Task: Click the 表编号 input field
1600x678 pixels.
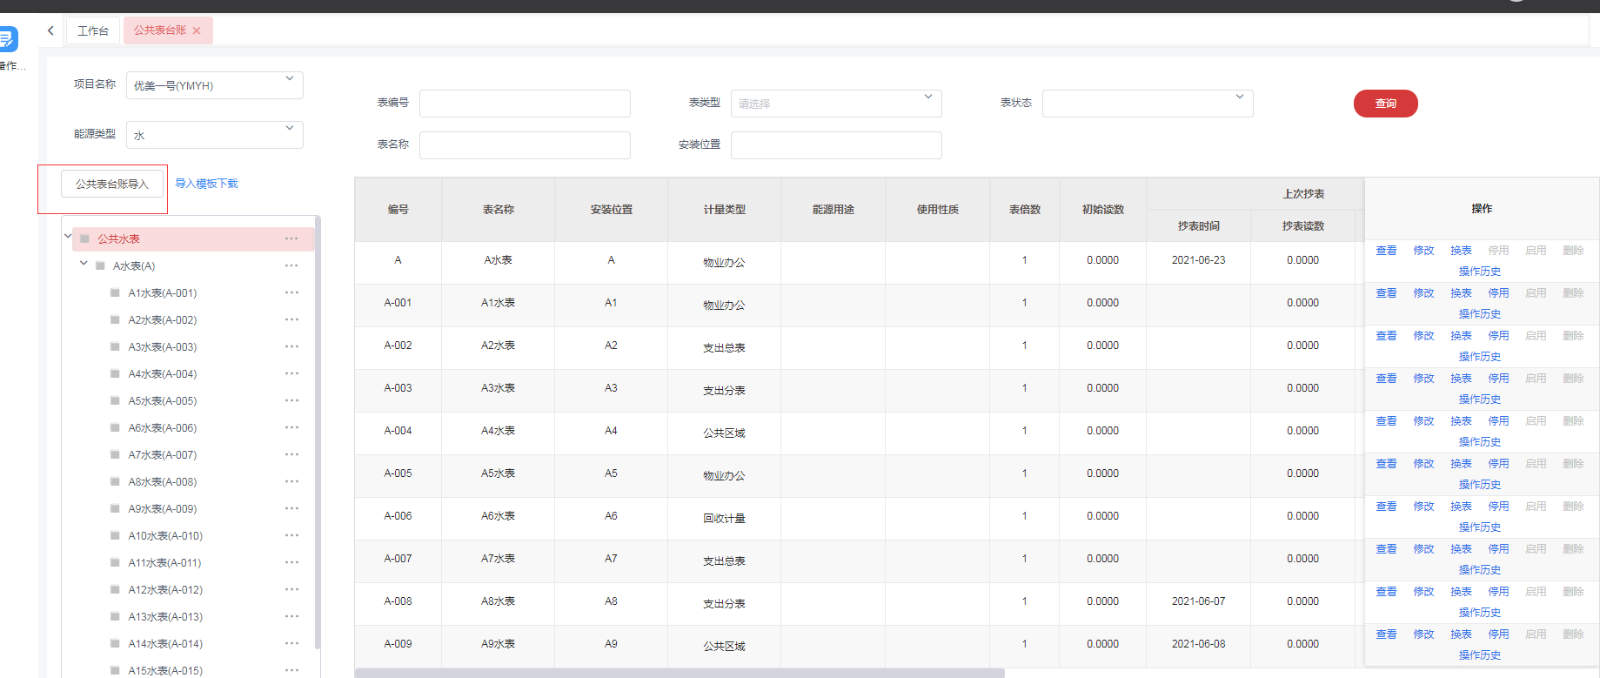Action: point(525,104)
